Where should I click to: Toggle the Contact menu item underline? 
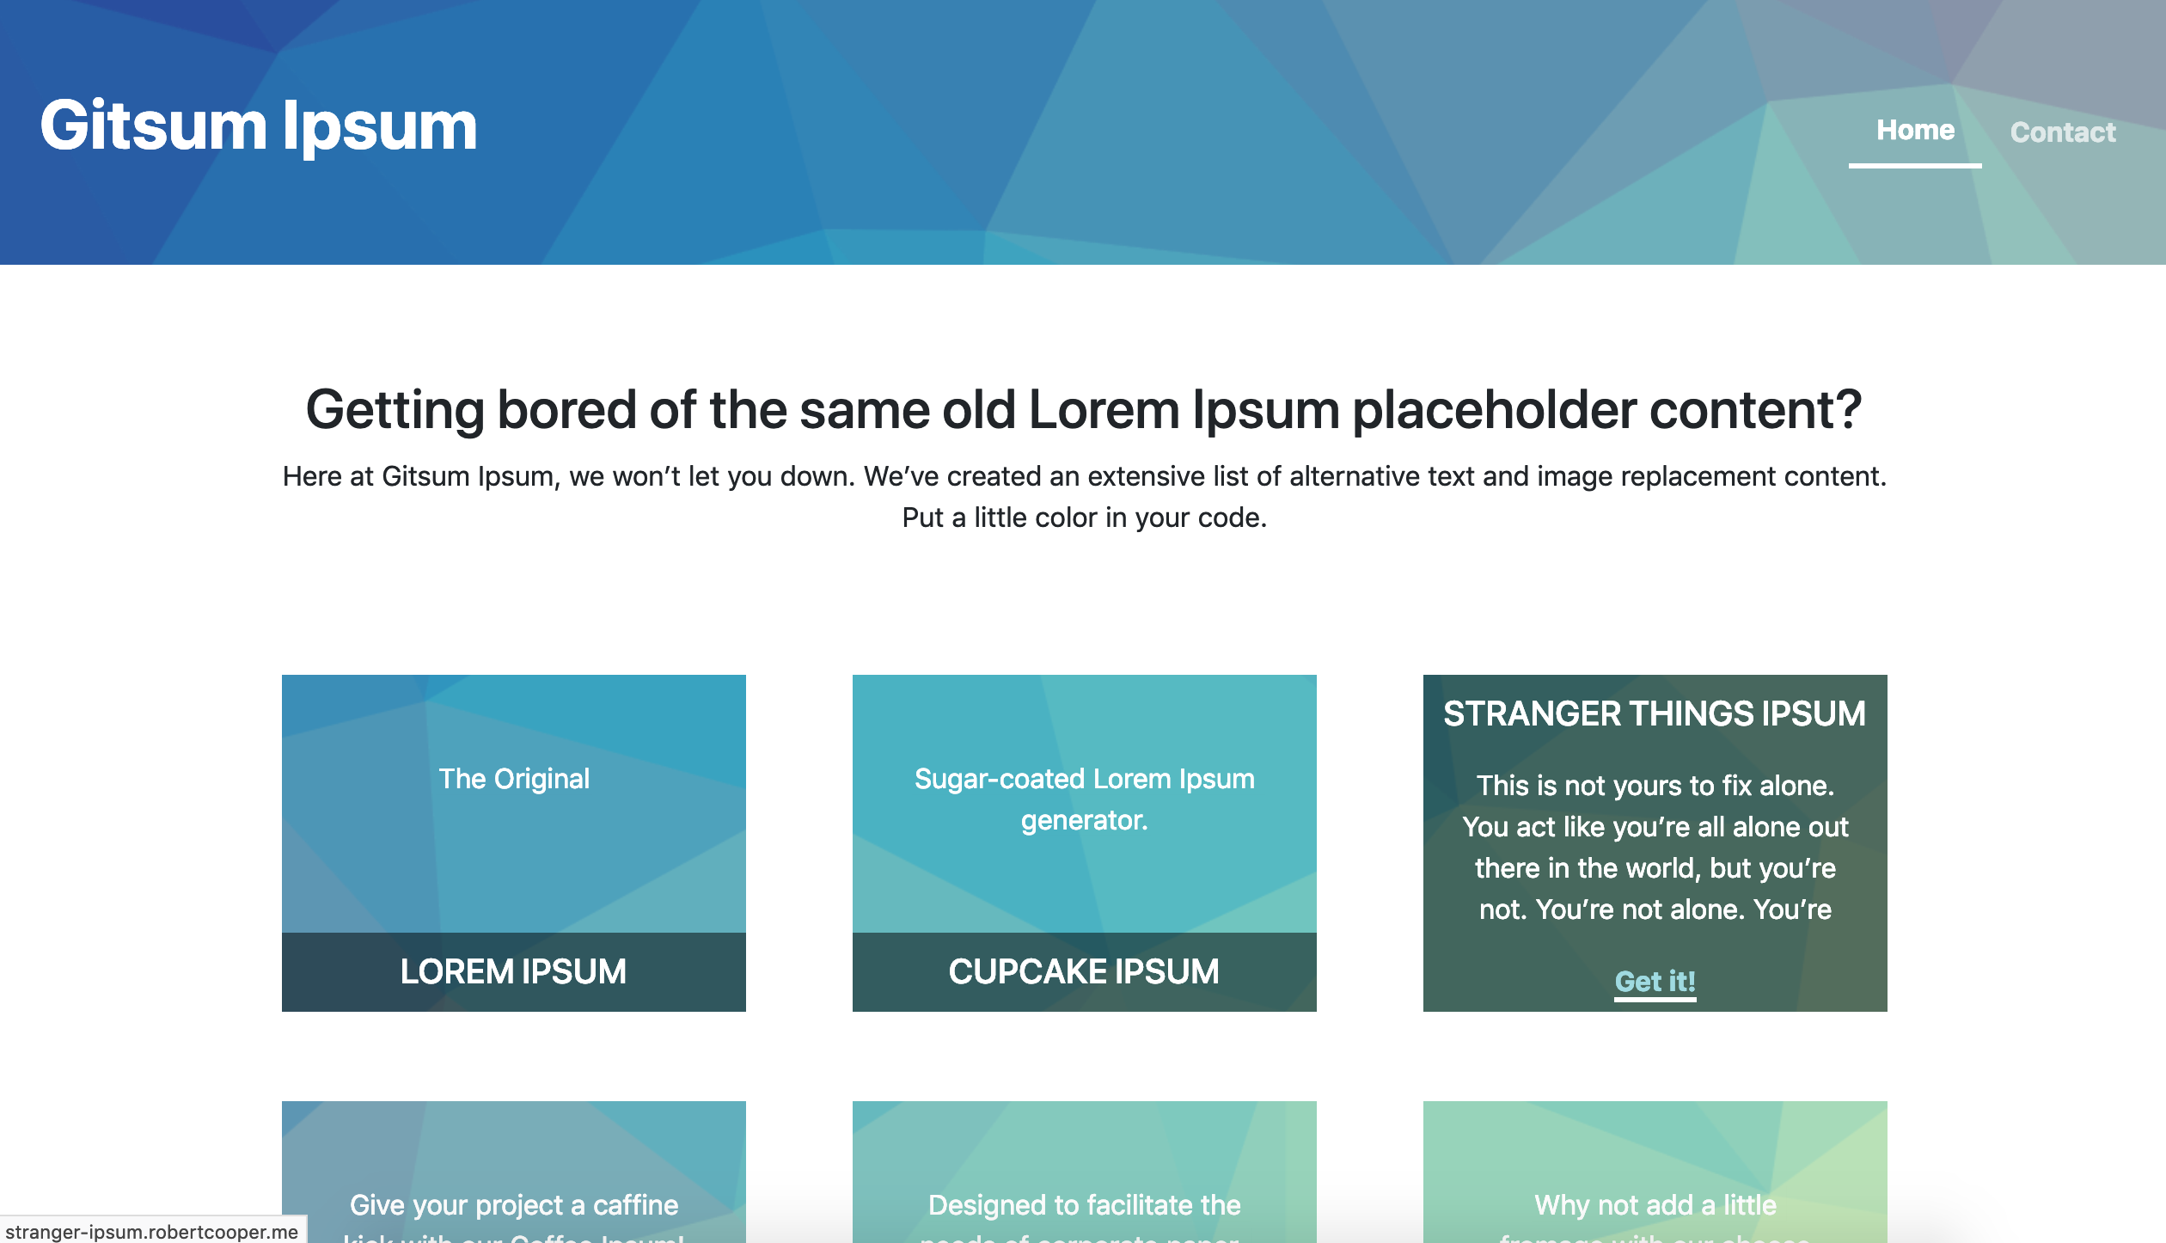2062,132
